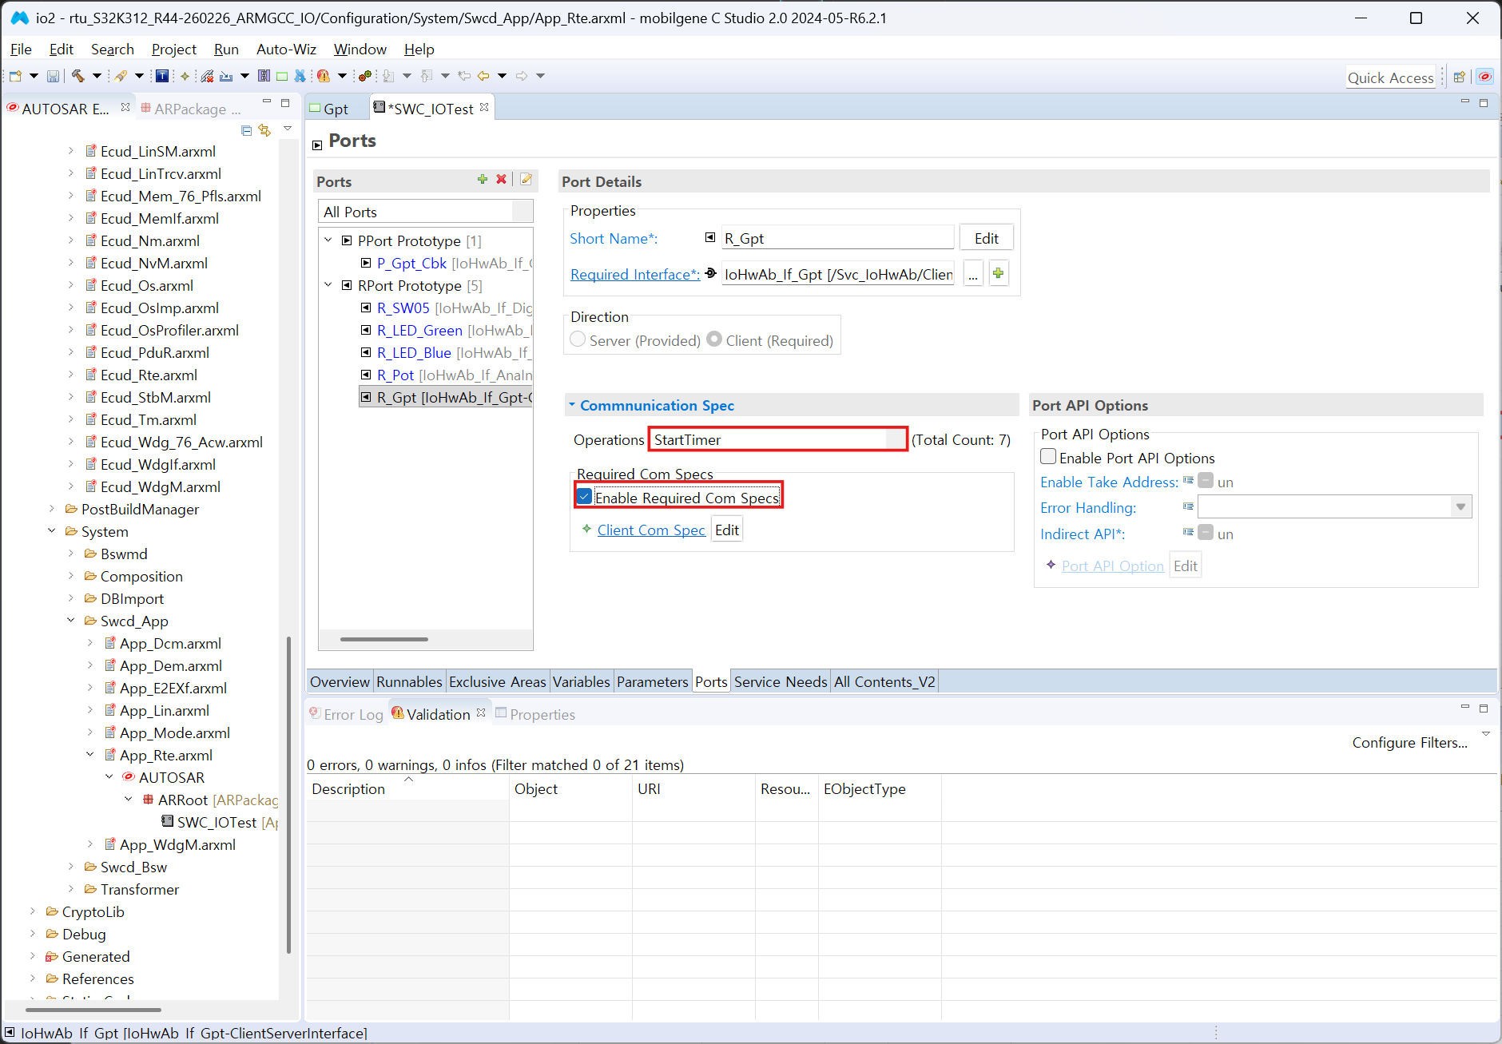This screenshot has height=1044, width=1502.
Task: Open the Error Log tab
Action: [x=346, y=714]
